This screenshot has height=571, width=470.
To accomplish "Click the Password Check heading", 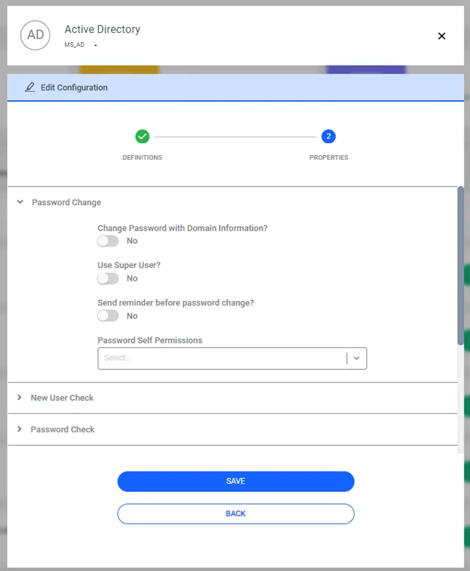I will coord(63,430).
